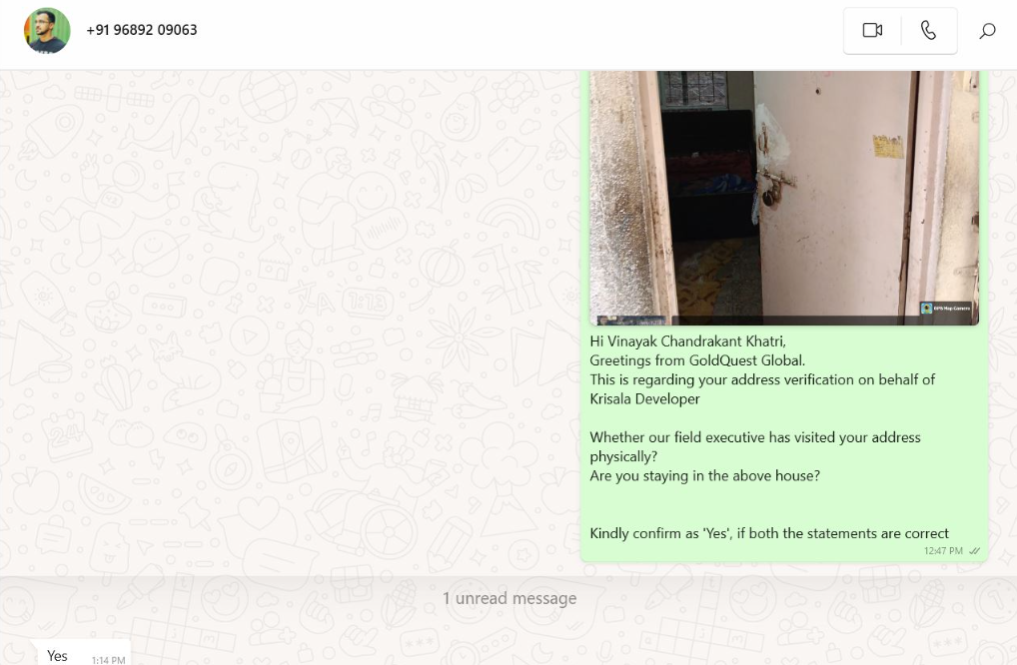Open search in chat with the magnifier icon

(987, 31)
